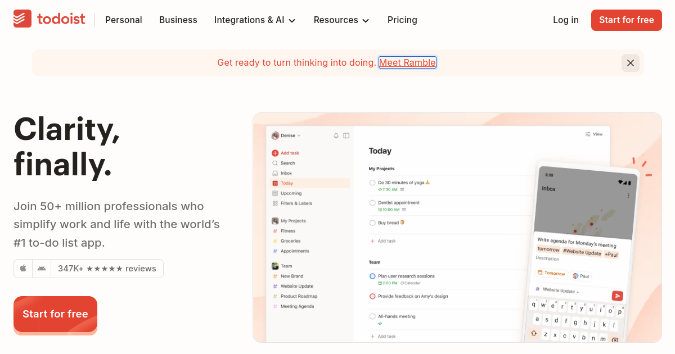
Task: Open the three-dot menu on phone Inbox
Action: pyautogui.click(x=628, y=196)
